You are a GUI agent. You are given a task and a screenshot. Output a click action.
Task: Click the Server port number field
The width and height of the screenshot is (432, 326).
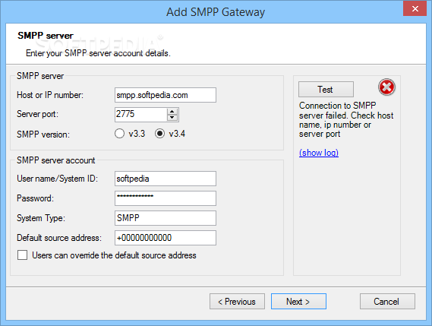(140, 115)
